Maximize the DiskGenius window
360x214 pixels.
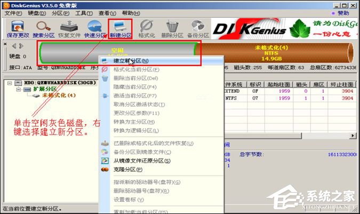pos(344,5)
